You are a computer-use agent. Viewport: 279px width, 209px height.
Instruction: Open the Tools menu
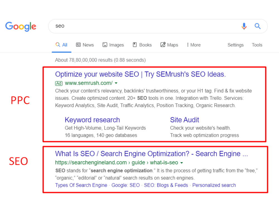click(x=257, y=45)
